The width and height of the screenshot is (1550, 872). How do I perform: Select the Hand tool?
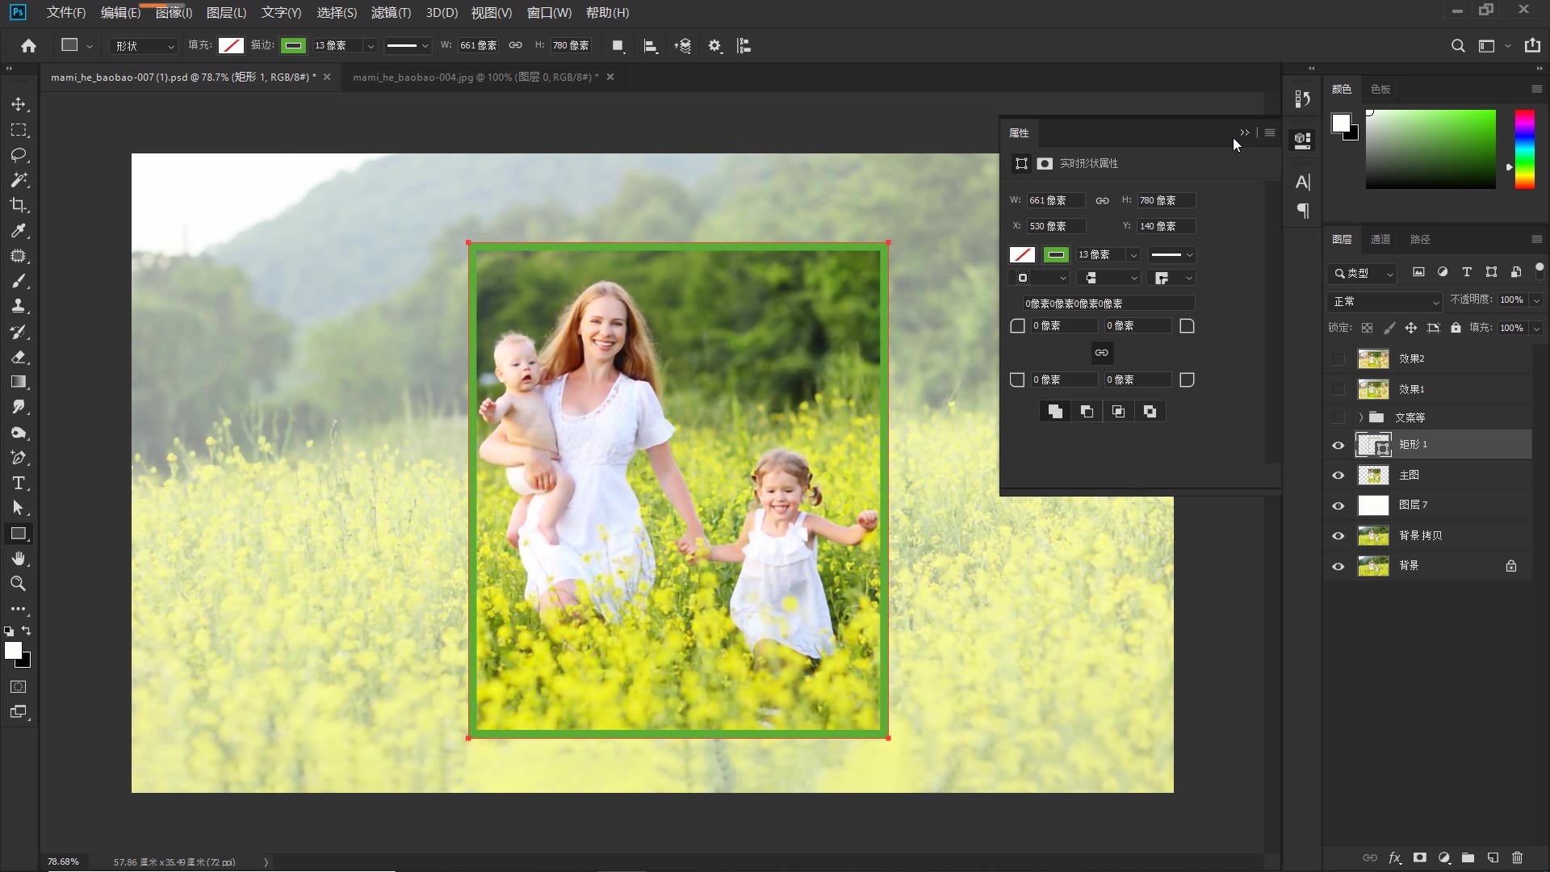[19, 559]
